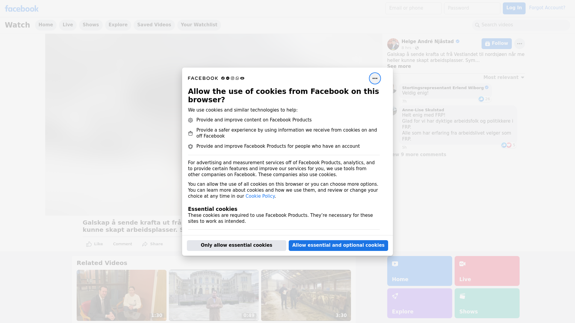The height and width of the screenshot is (323, 575).
Task: Allow essential and optional cookies
Action: 338,245
